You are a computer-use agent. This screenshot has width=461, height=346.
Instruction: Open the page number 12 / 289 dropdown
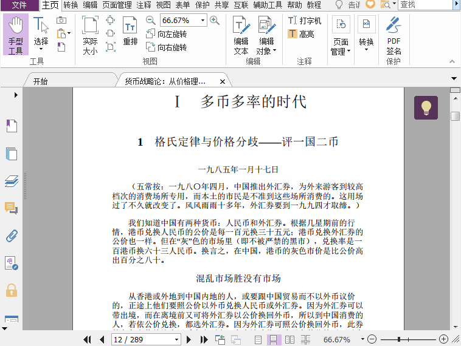click(x=176, y=339)
